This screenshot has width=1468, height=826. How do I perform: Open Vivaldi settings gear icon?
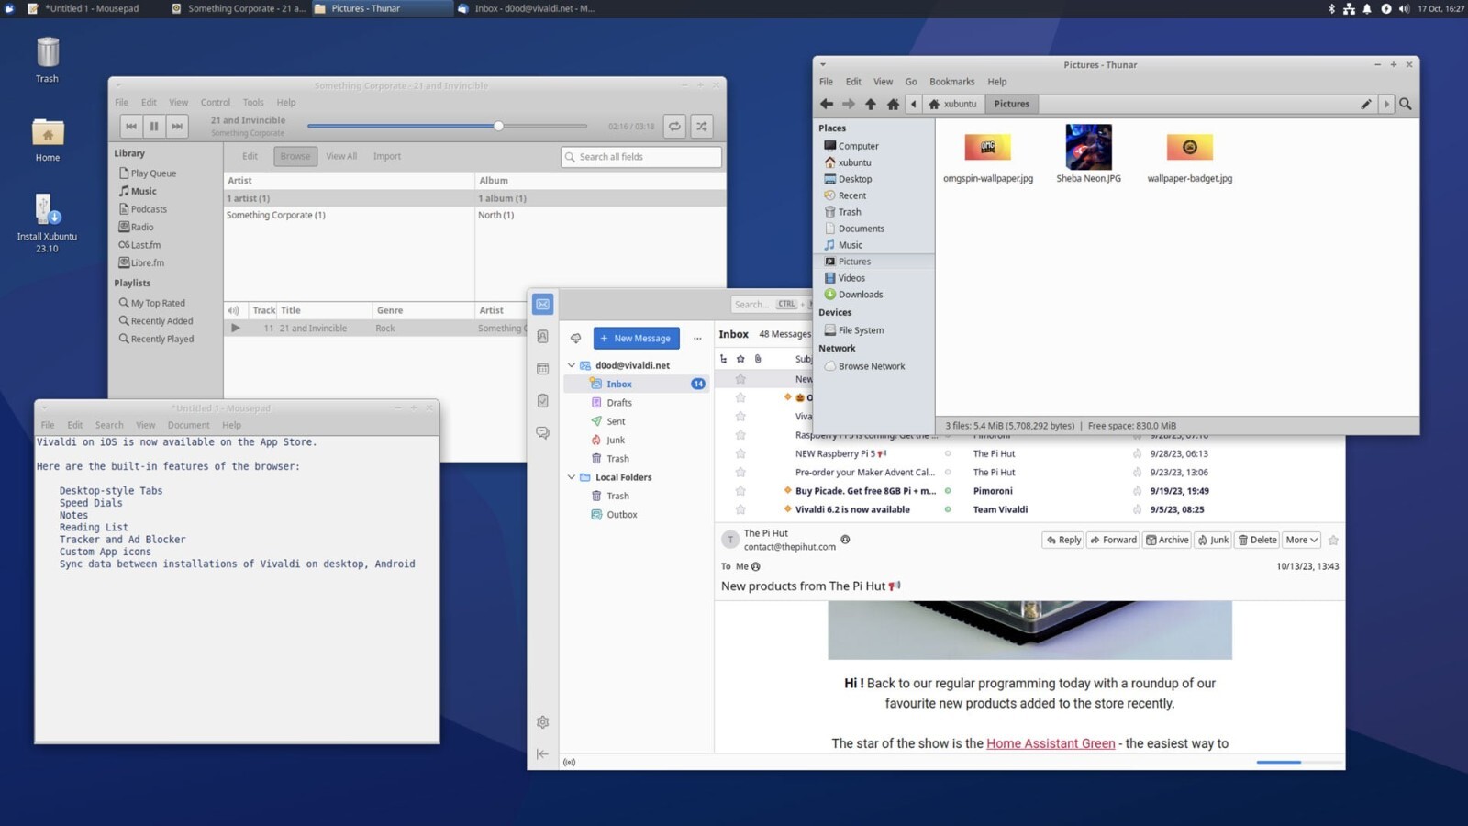[x=543, y=722]
